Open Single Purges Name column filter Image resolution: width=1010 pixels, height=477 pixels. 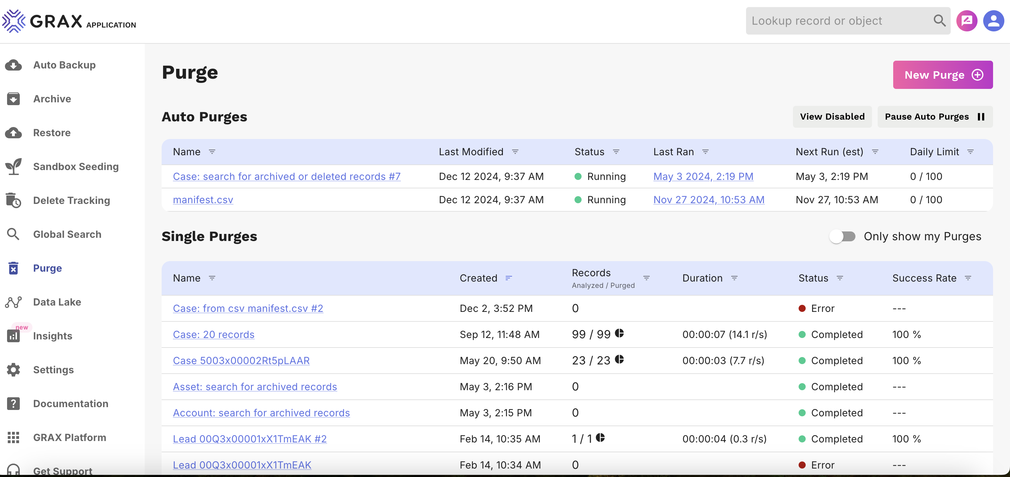click(x=212, y=278)
